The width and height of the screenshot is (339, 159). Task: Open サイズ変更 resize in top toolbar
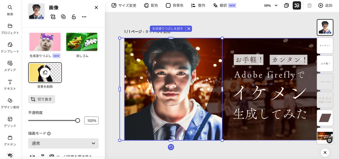click(x=124, y=5)
